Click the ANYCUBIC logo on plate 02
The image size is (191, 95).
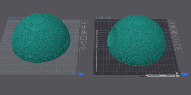click(170, 76)
